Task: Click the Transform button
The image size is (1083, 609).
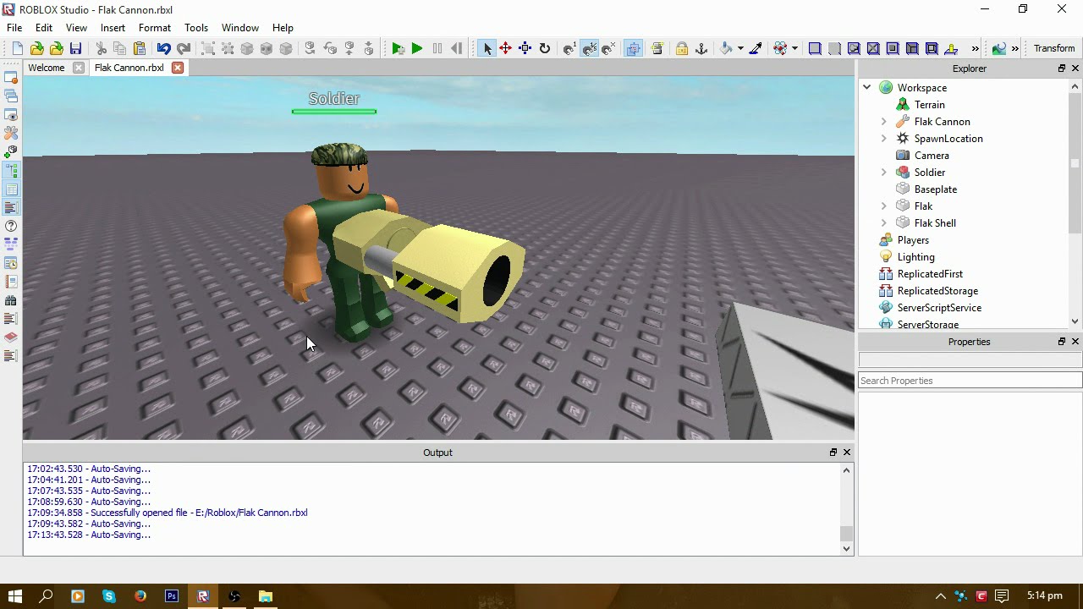Action: click(1054, 49)
